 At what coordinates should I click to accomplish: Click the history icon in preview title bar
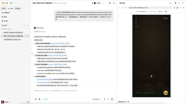(170, 3)
